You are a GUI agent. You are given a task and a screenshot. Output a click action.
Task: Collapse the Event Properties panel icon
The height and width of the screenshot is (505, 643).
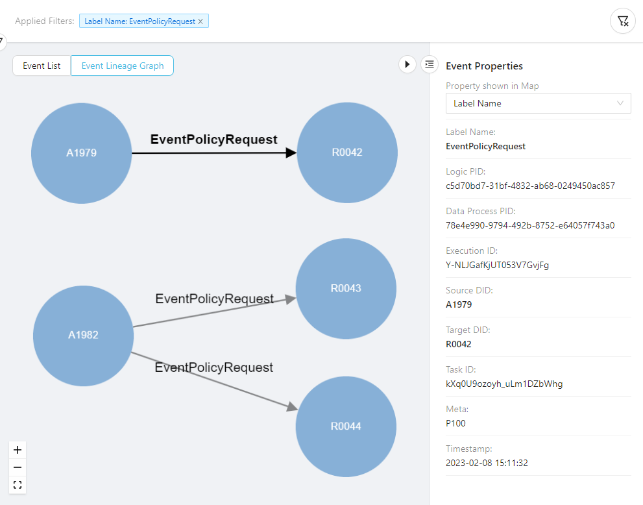point(429,64)
